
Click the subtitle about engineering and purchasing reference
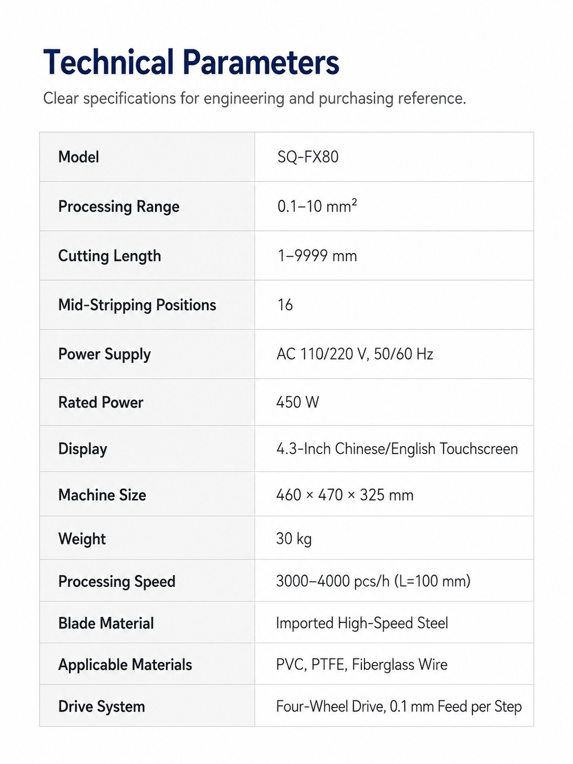pos(254,99)
